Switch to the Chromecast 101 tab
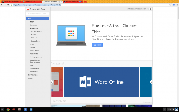 coord(32,2)
